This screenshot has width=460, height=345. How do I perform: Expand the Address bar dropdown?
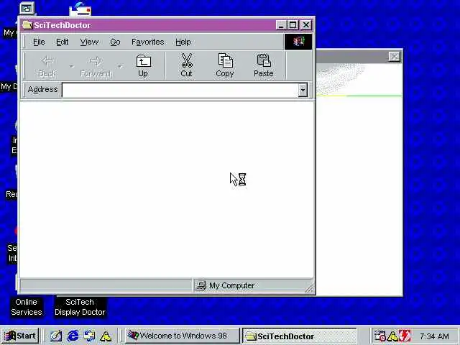coord(303,90)
